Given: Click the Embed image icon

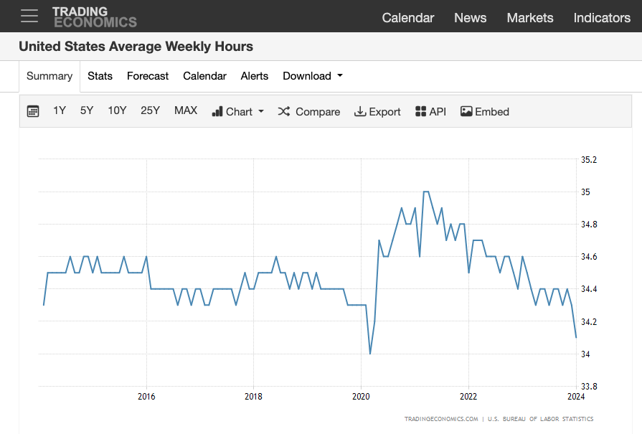Looking at the screenshot, I should [x=466, y=111].
